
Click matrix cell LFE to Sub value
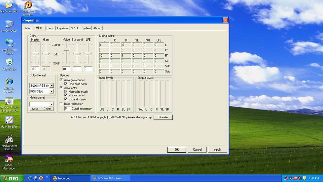coord(158,71)
